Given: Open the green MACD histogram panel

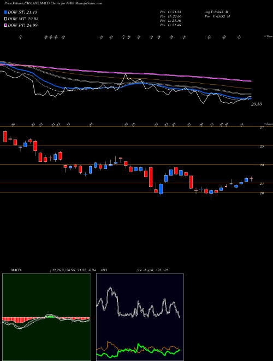Looking at the screenshot, I should click(46, 317).
